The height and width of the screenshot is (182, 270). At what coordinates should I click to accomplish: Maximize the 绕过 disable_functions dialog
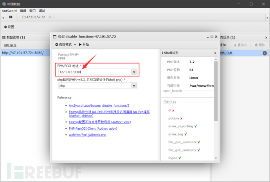pos(212,37)
